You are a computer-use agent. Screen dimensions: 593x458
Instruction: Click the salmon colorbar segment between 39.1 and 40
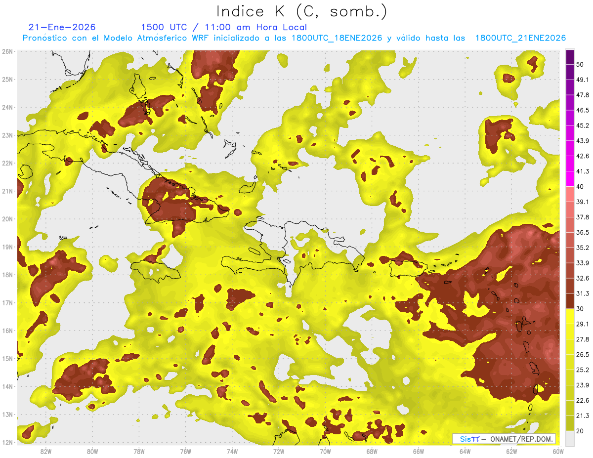coord(570,194)
